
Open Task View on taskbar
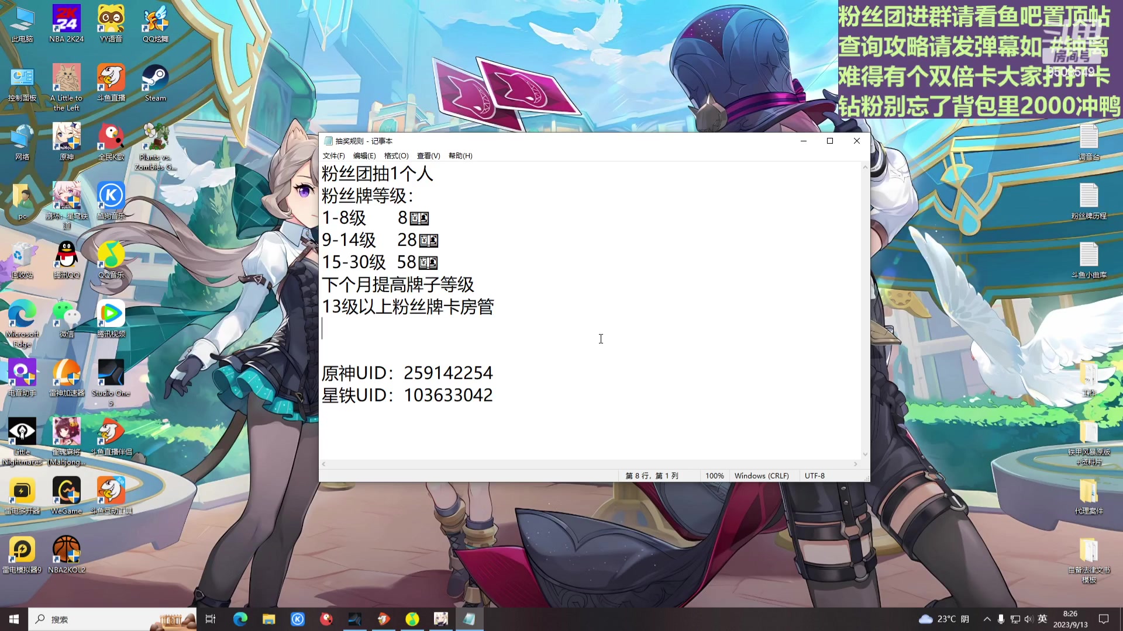(x=211, y=619)
